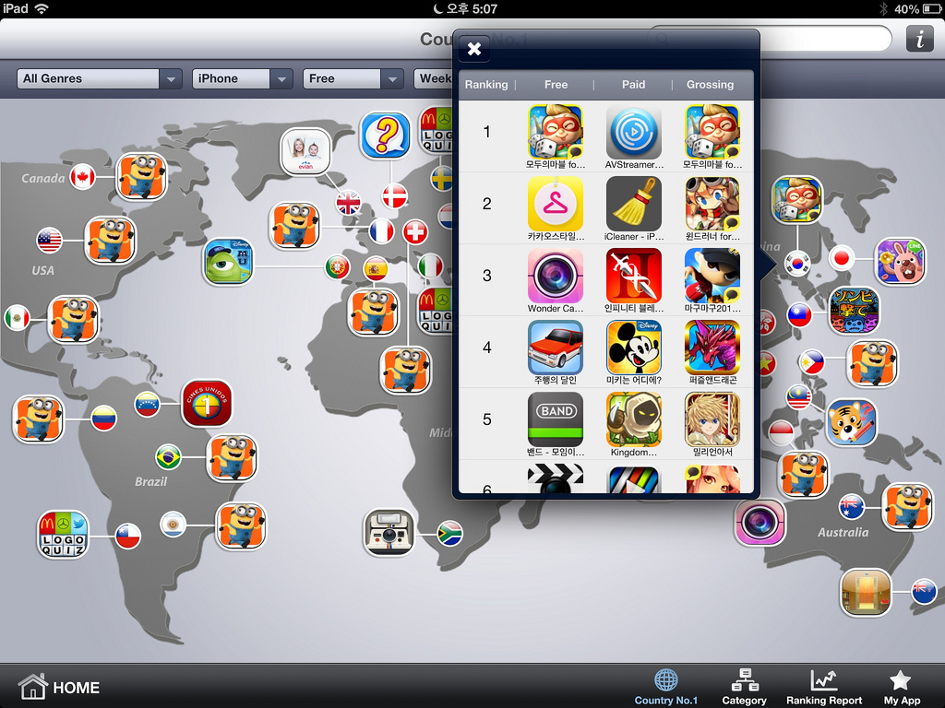Tap the South Korea flag icon

pos(796,263)
